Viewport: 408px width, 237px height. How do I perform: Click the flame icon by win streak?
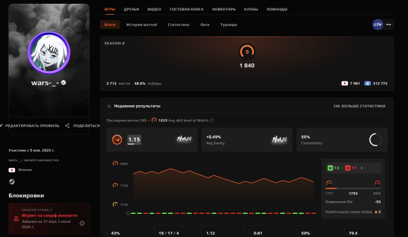pos(376,212)
